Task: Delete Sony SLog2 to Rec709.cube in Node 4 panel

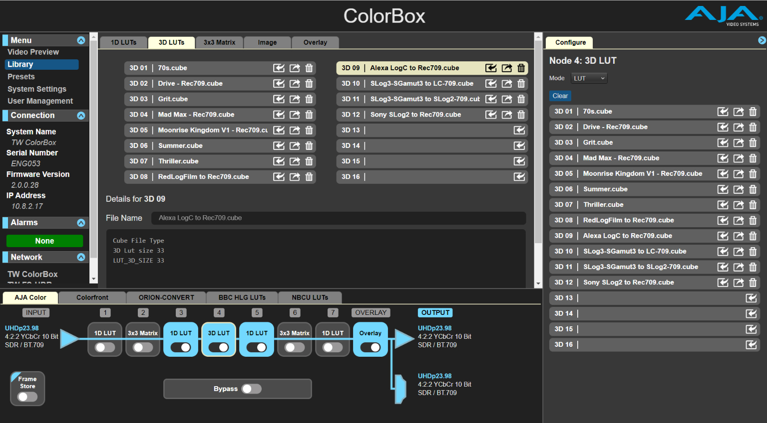Action: [x=753, y=282]
